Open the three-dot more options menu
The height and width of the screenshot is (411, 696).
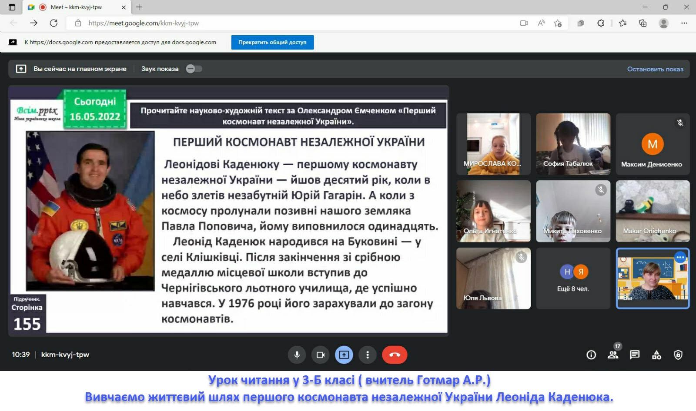point(368,355)
